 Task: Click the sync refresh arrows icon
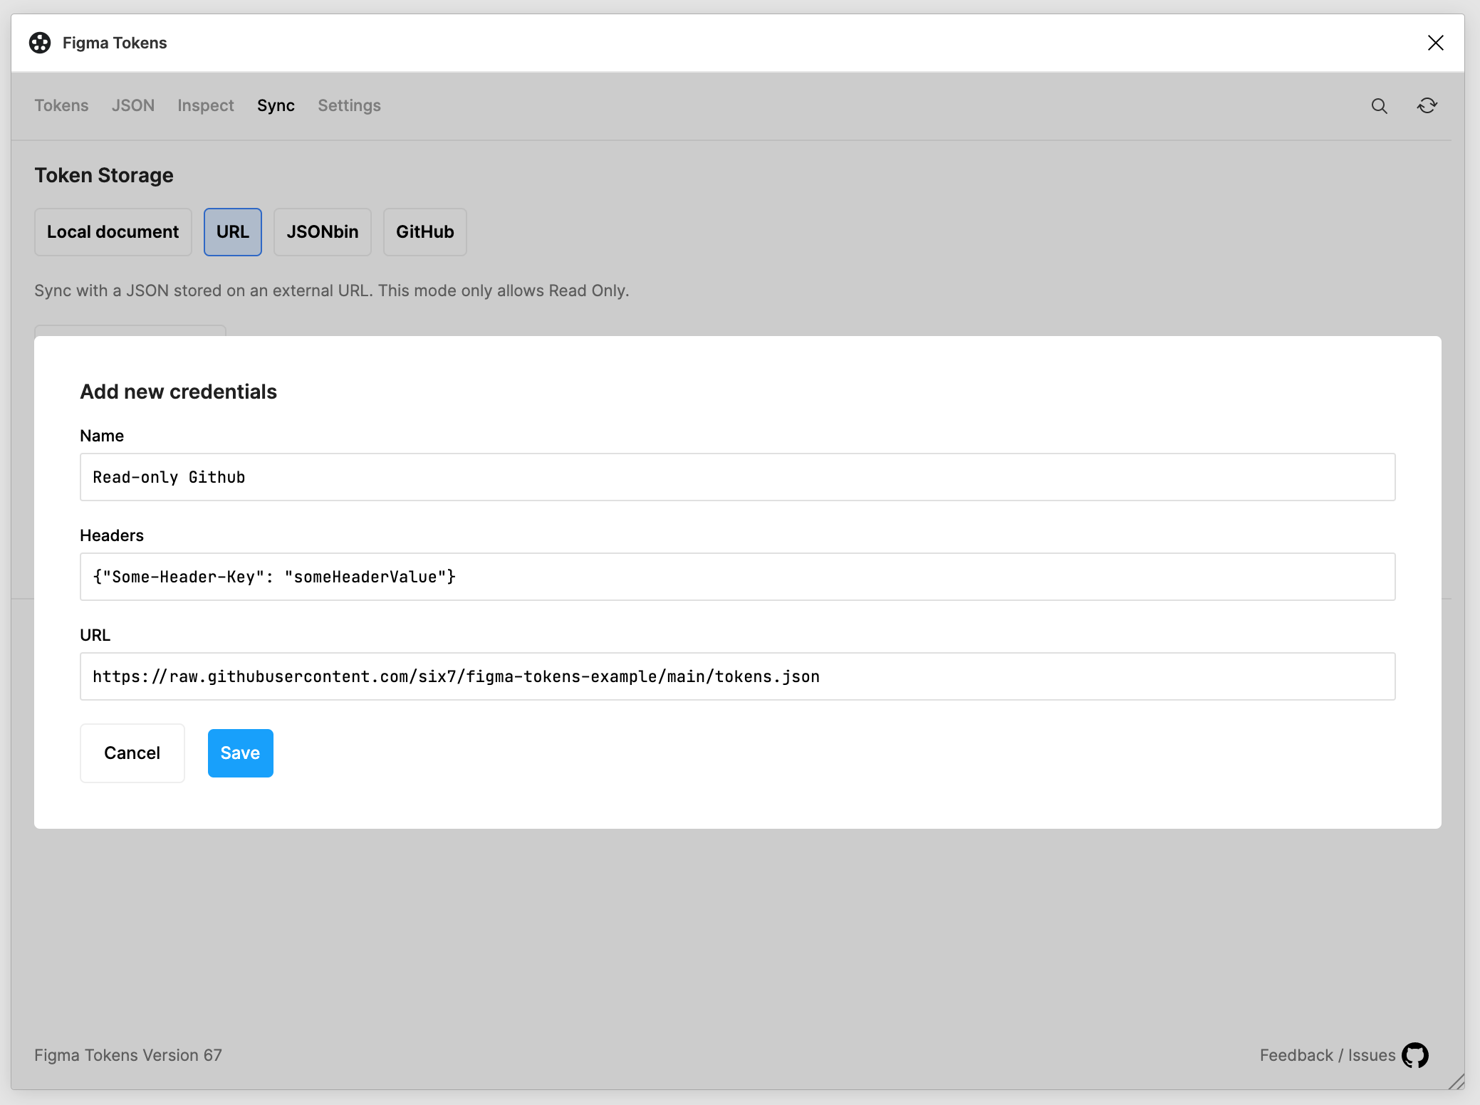[1427, 106]
